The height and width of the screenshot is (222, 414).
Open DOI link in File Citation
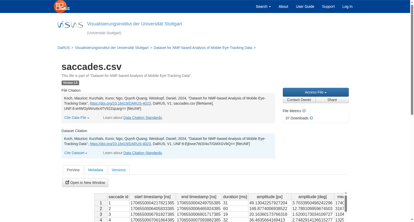pyautogui.click(x=120, y=103)
